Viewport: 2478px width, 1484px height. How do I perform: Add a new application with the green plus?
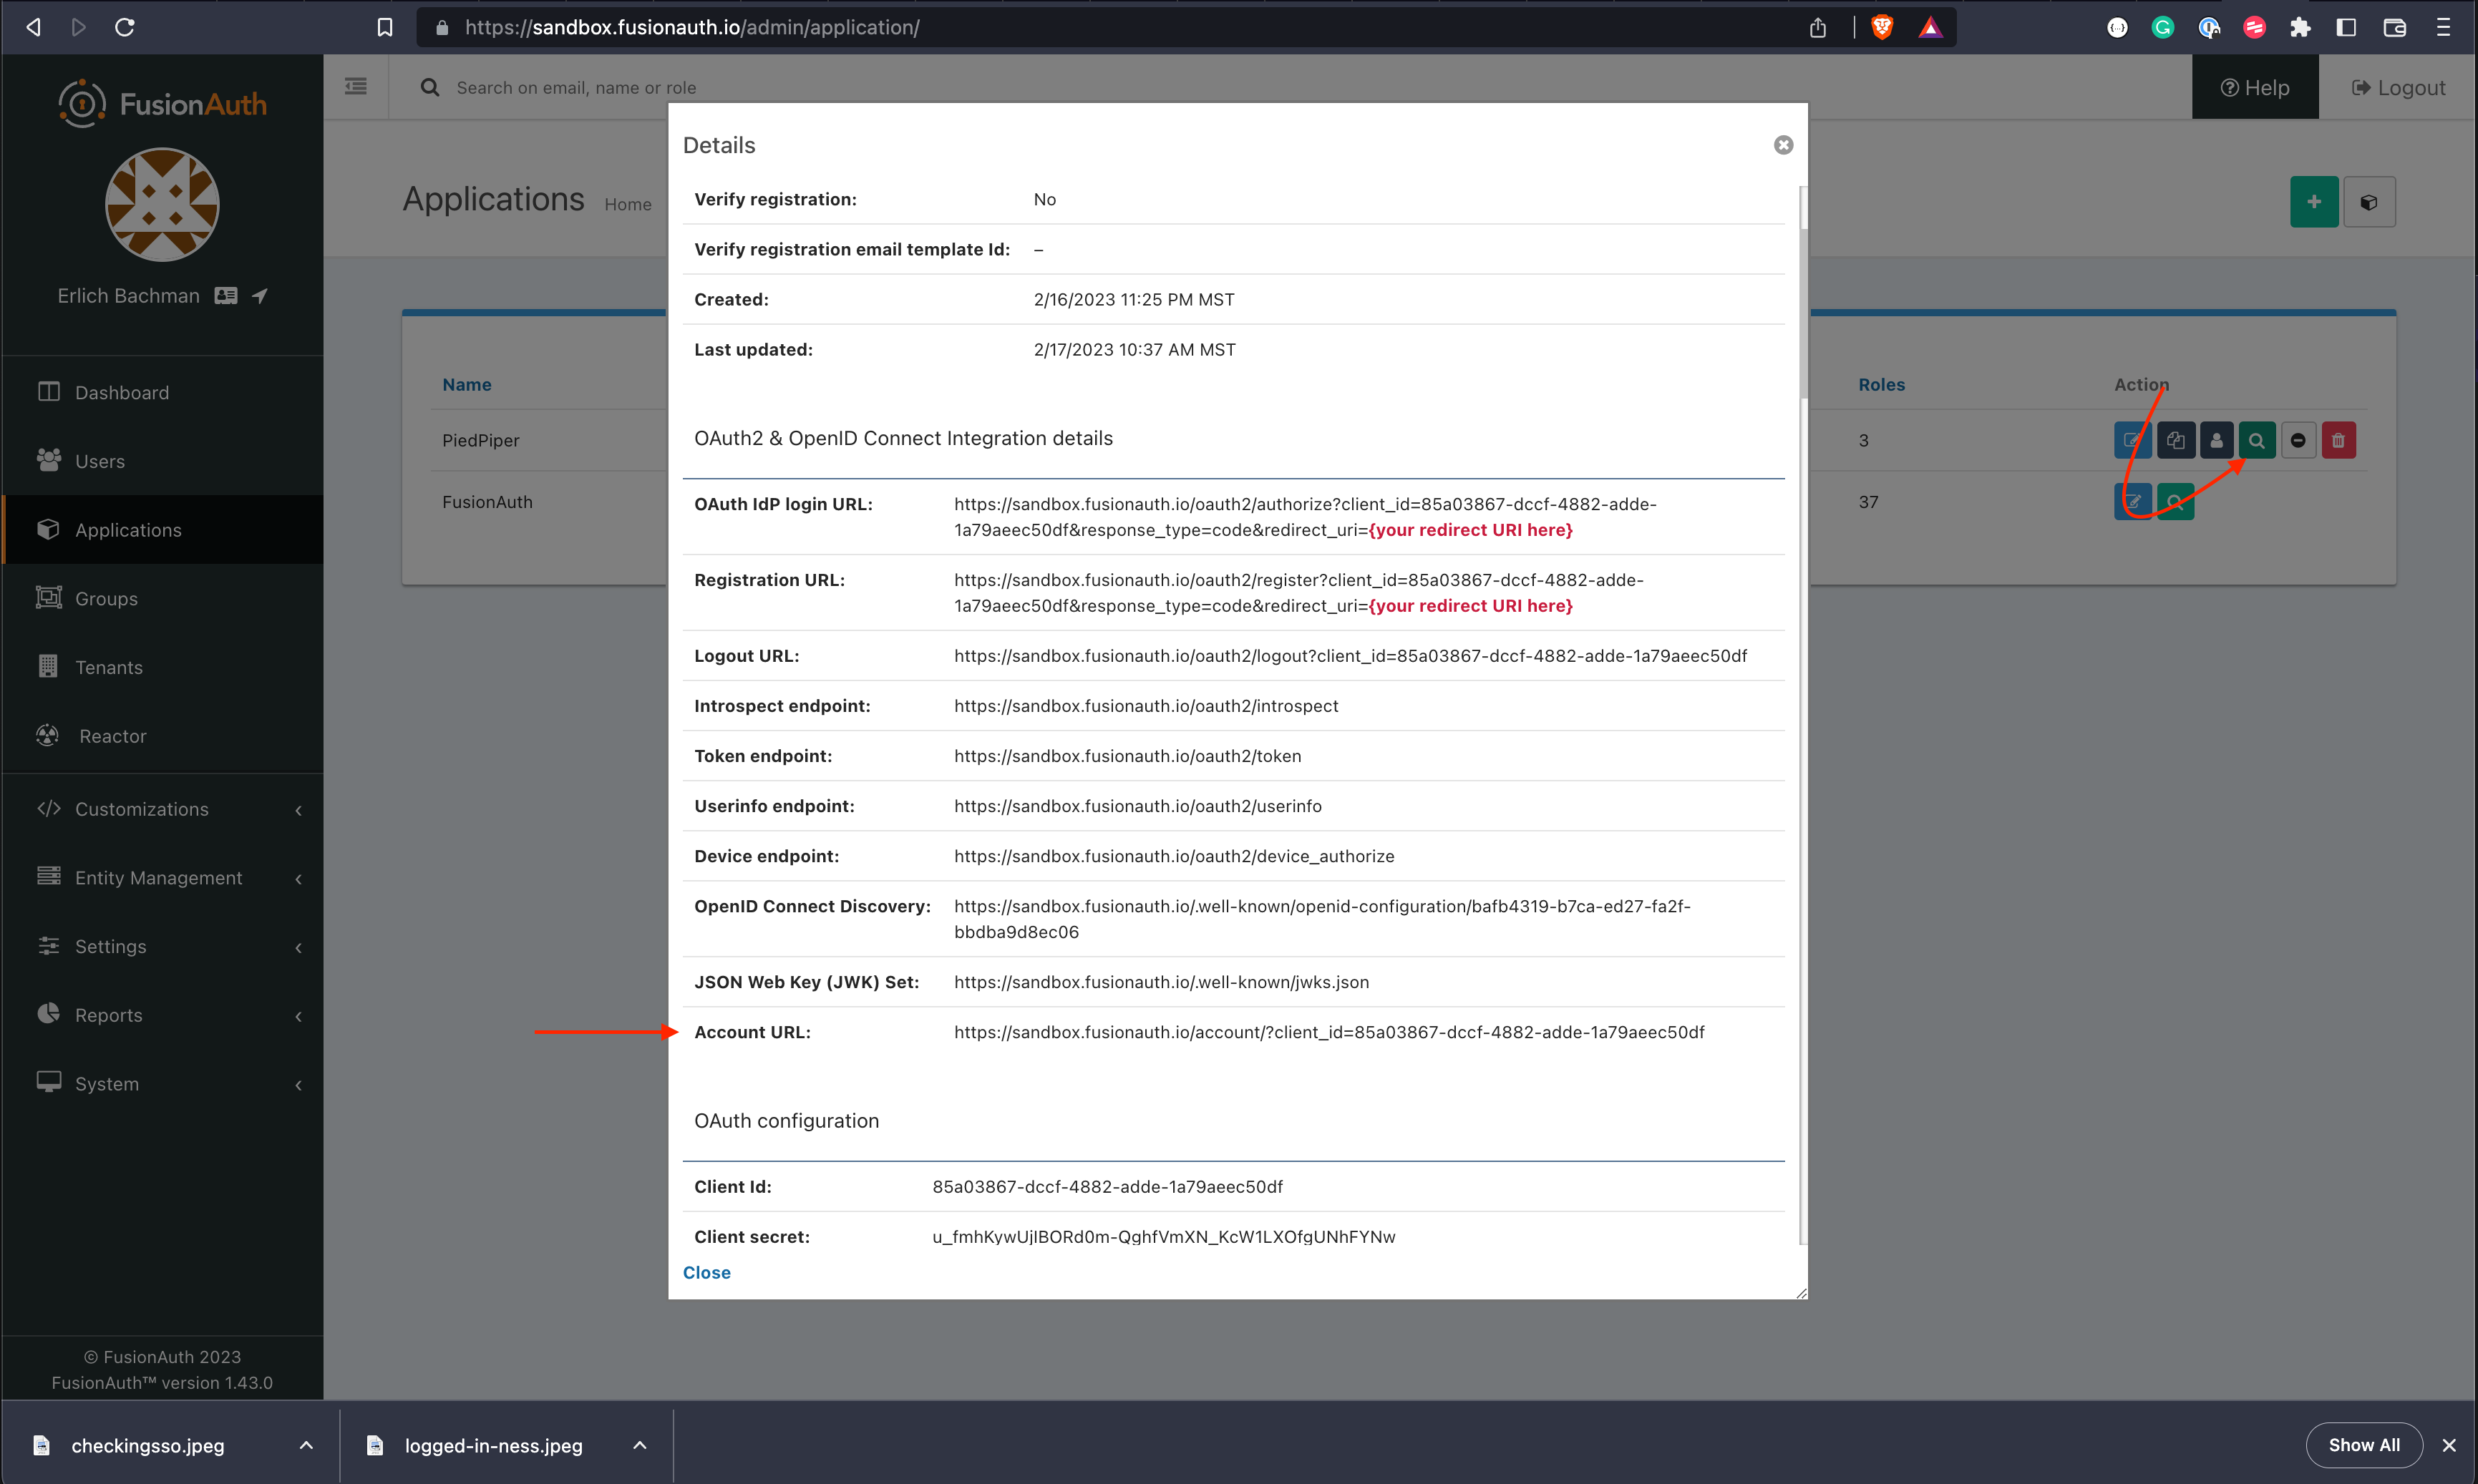pos(2314,201)
